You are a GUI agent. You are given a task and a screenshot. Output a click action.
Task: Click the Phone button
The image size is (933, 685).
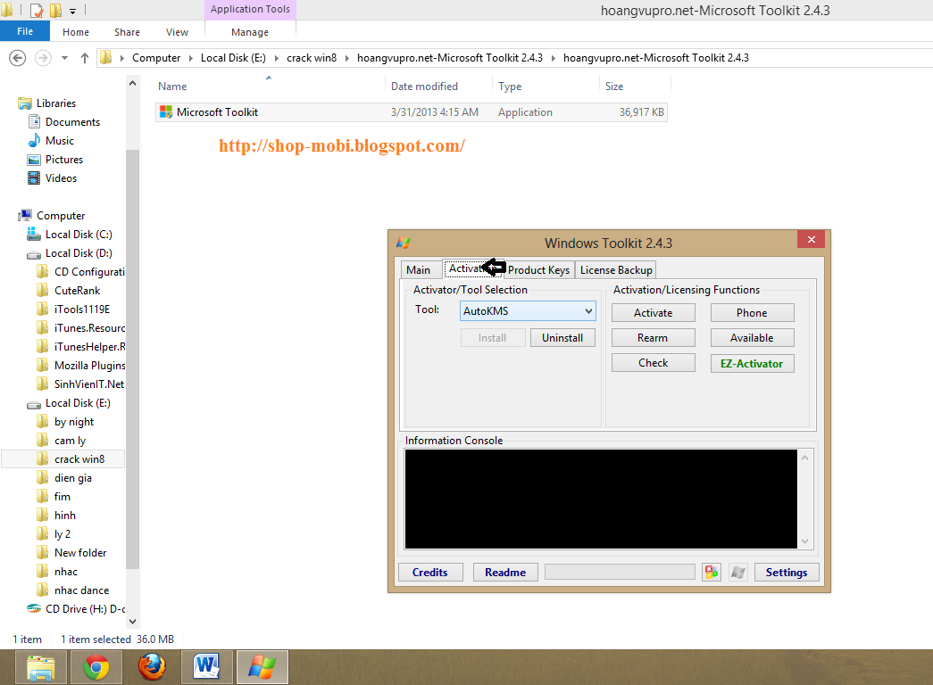click(x=752, y=313)
